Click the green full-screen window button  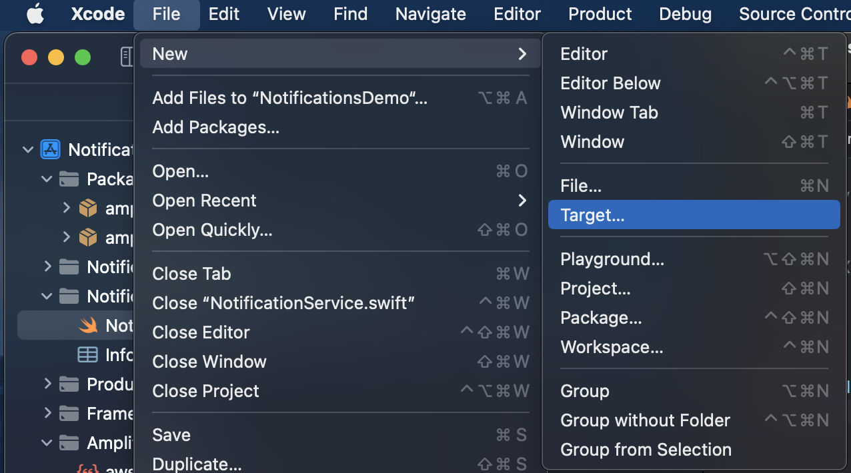(x=83, y=57)
